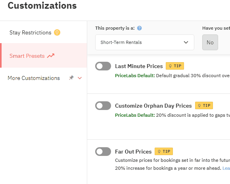Click the No button

pyautogui.click(x=210, y=42)
